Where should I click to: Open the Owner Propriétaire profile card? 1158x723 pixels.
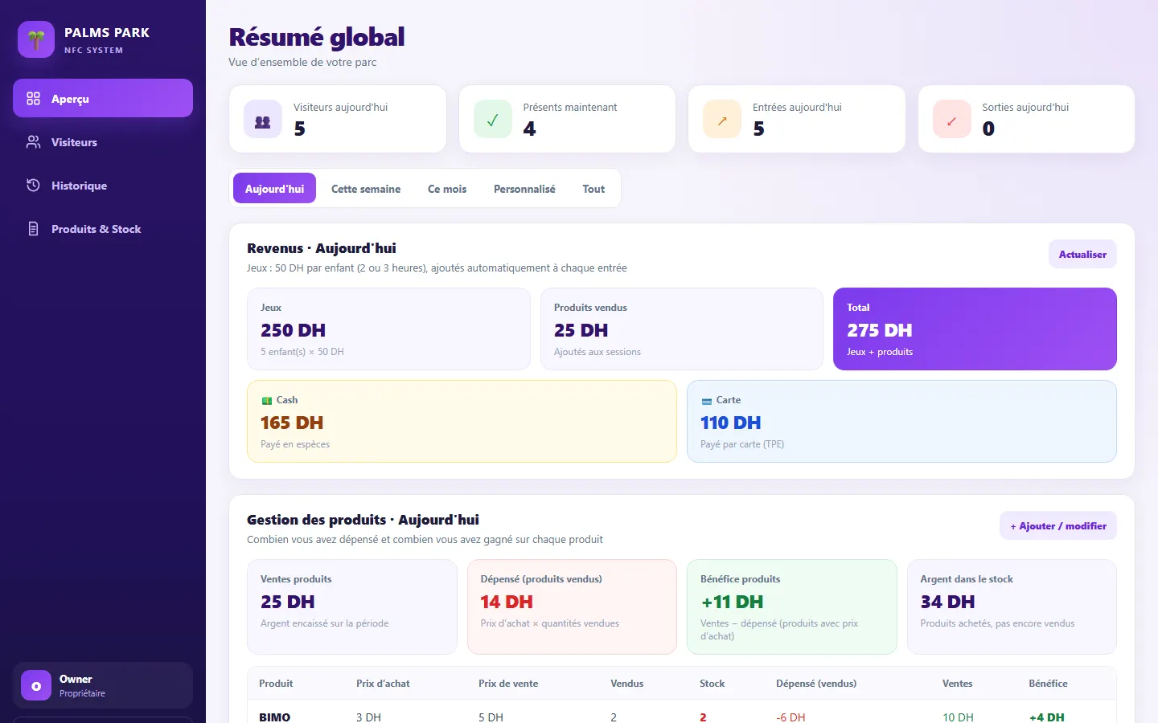point(103,685)
